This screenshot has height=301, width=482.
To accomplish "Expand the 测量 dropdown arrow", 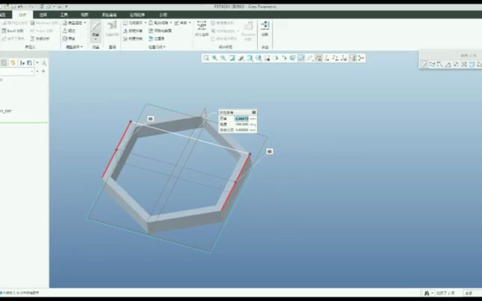I will pyautogui.click(x=96, y=39).
